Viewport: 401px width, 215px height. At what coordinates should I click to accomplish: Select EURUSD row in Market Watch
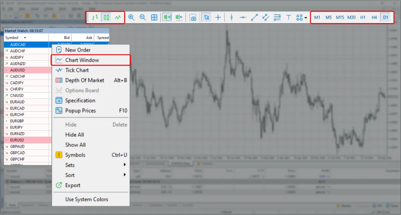28,140
